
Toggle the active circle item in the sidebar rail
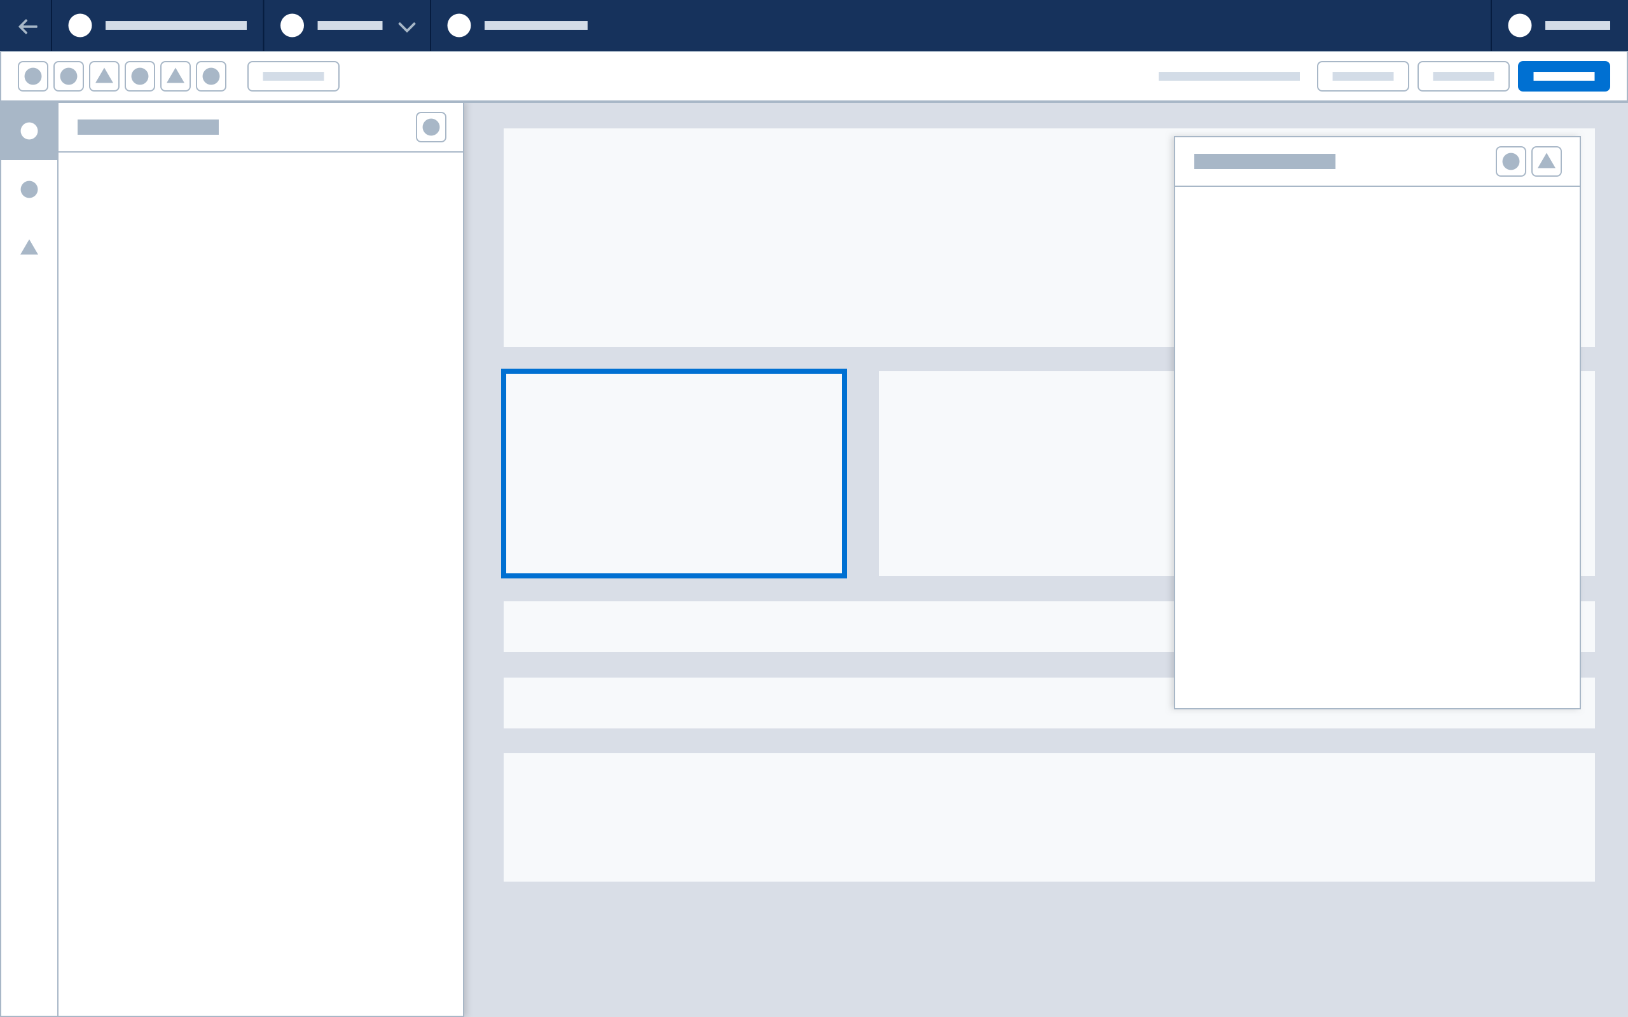click(x=29, y=131)
